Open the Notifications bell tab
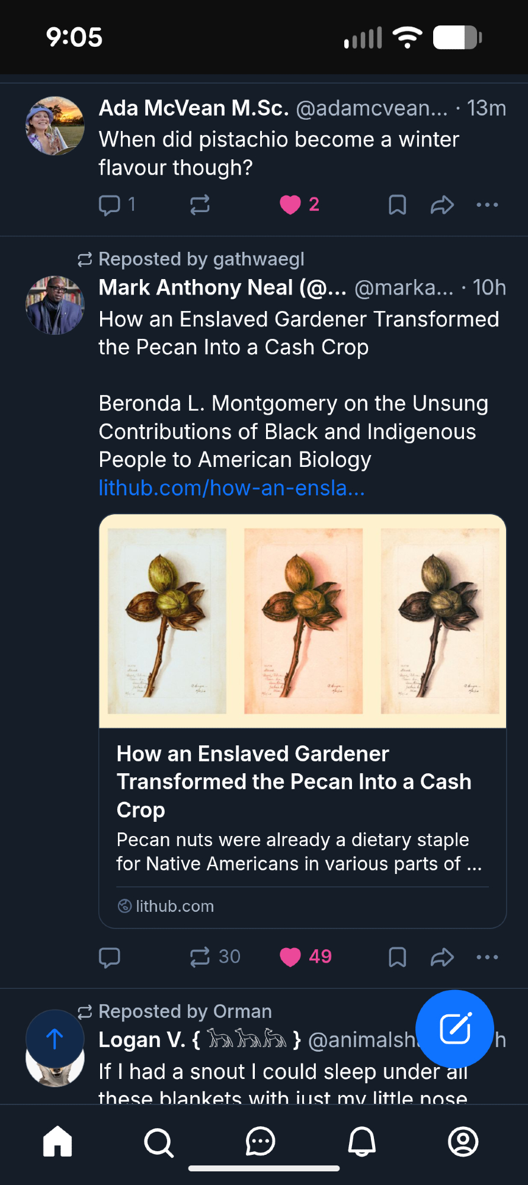 [362, 1141]
